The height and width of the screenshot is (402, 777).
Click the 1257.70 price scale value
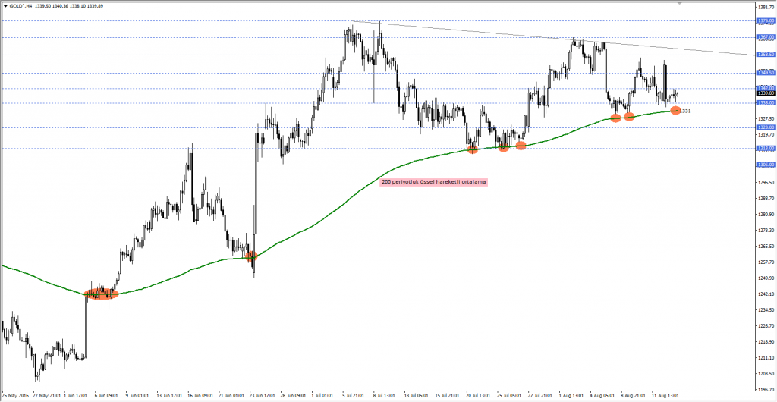(766, 262)
